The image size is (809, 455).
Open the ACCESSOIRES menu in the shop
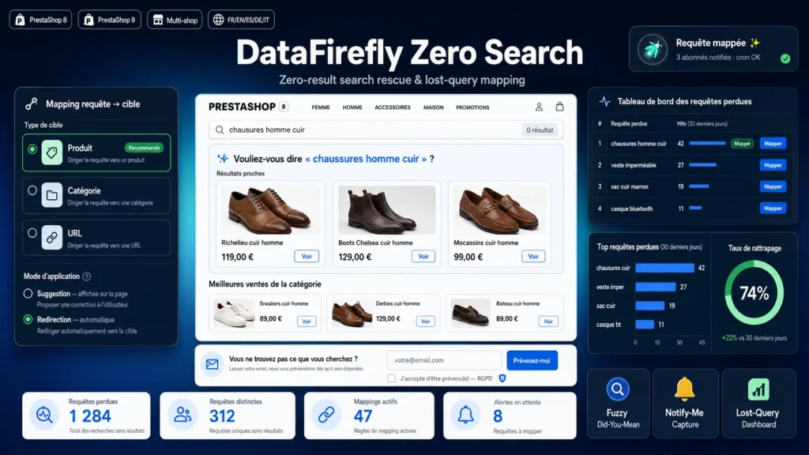tap(393, 107)
